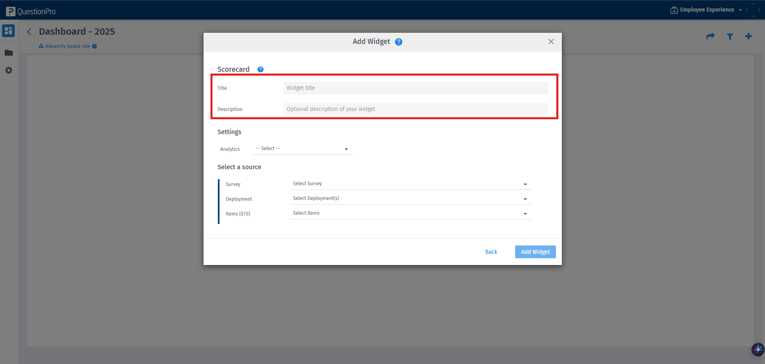Click the share dashboard arrow icon

710,36
